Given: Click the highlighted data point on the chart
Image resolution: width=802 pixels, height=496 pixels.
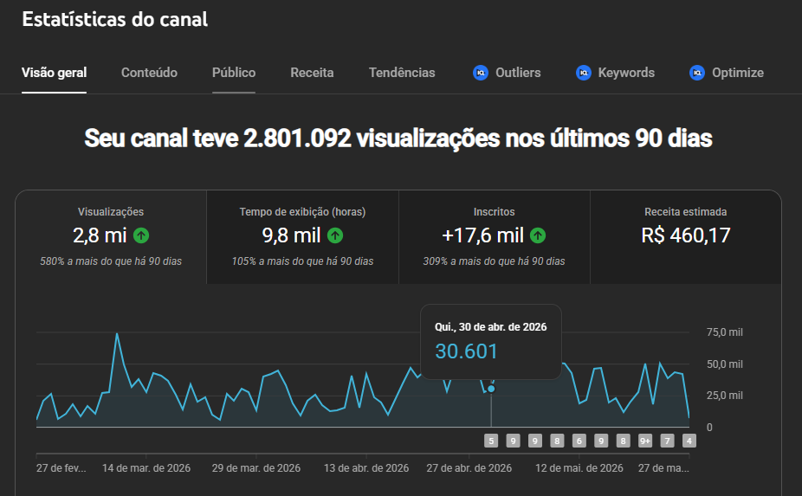Looking at the screenshot, I should tap(491, 389).
